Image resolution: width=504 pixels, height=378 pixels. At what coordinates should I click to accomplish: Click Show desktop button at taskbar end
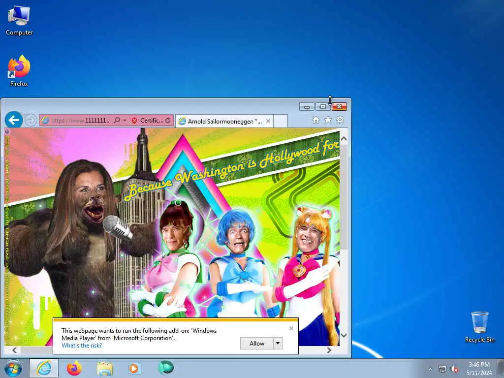coord(501,369)
